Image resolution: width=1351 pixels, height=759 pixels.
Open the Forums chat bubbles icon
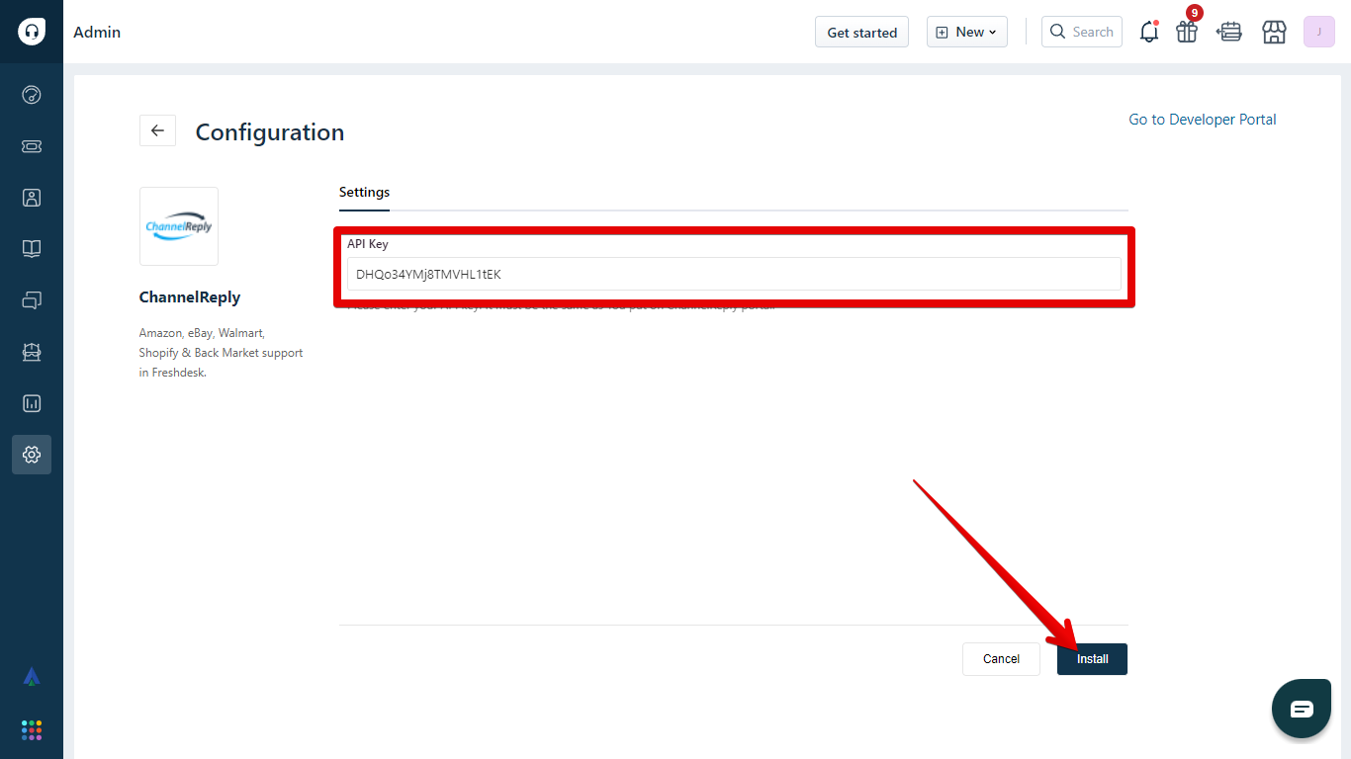coord(32,300)
